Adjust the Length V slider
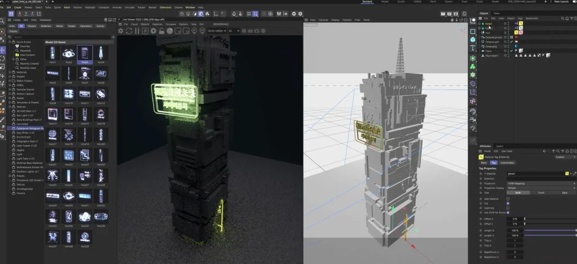Screen dimensions: 577x264 pos(551,235)
